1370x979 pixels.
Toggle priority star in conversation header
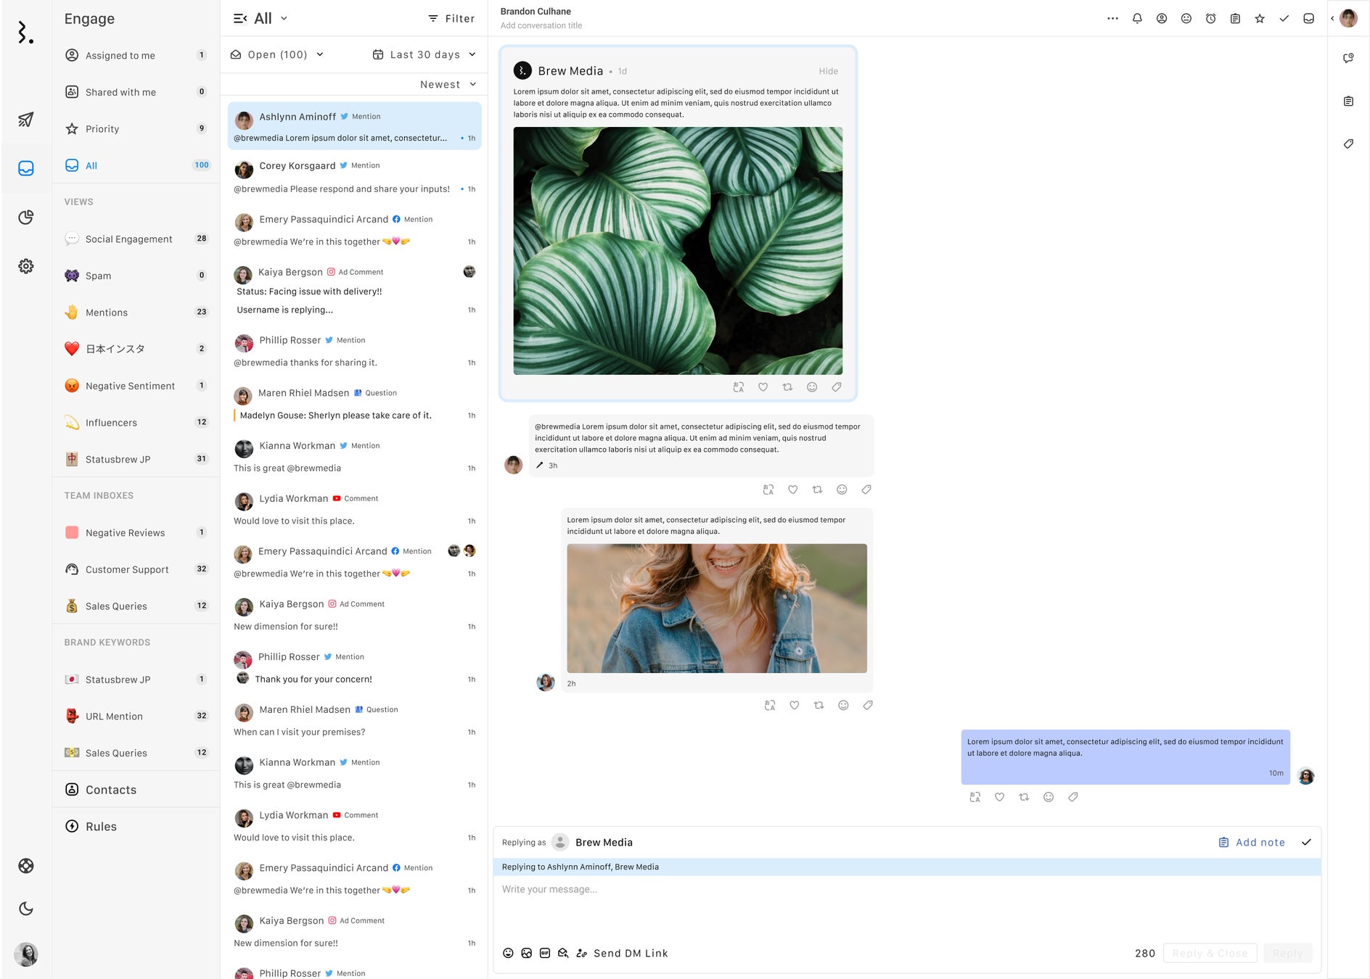(1260, 19)
